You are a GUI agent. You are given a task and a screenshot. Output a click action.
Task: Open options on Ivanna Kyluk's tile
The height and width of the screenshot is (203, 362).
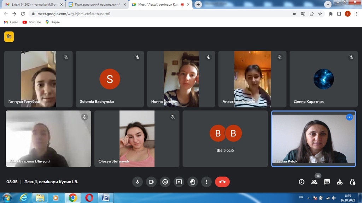pos(349,117)
